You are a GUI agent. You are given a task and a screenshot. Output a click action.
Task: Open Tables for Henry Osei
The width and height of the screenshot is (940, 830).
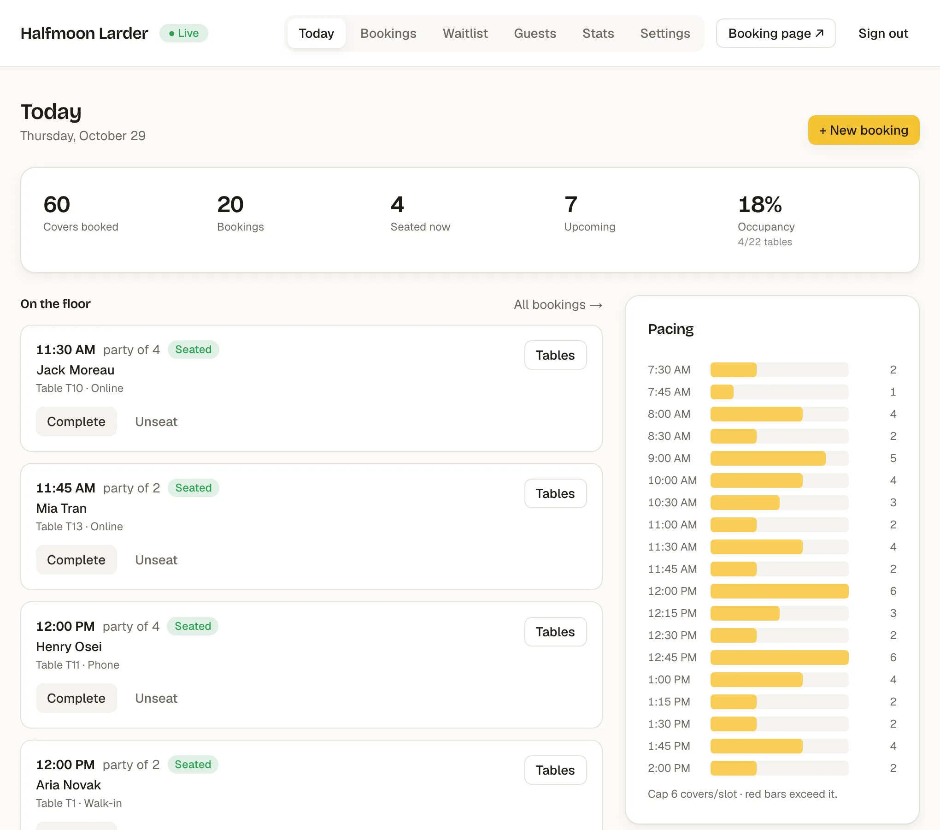point(555,632)
